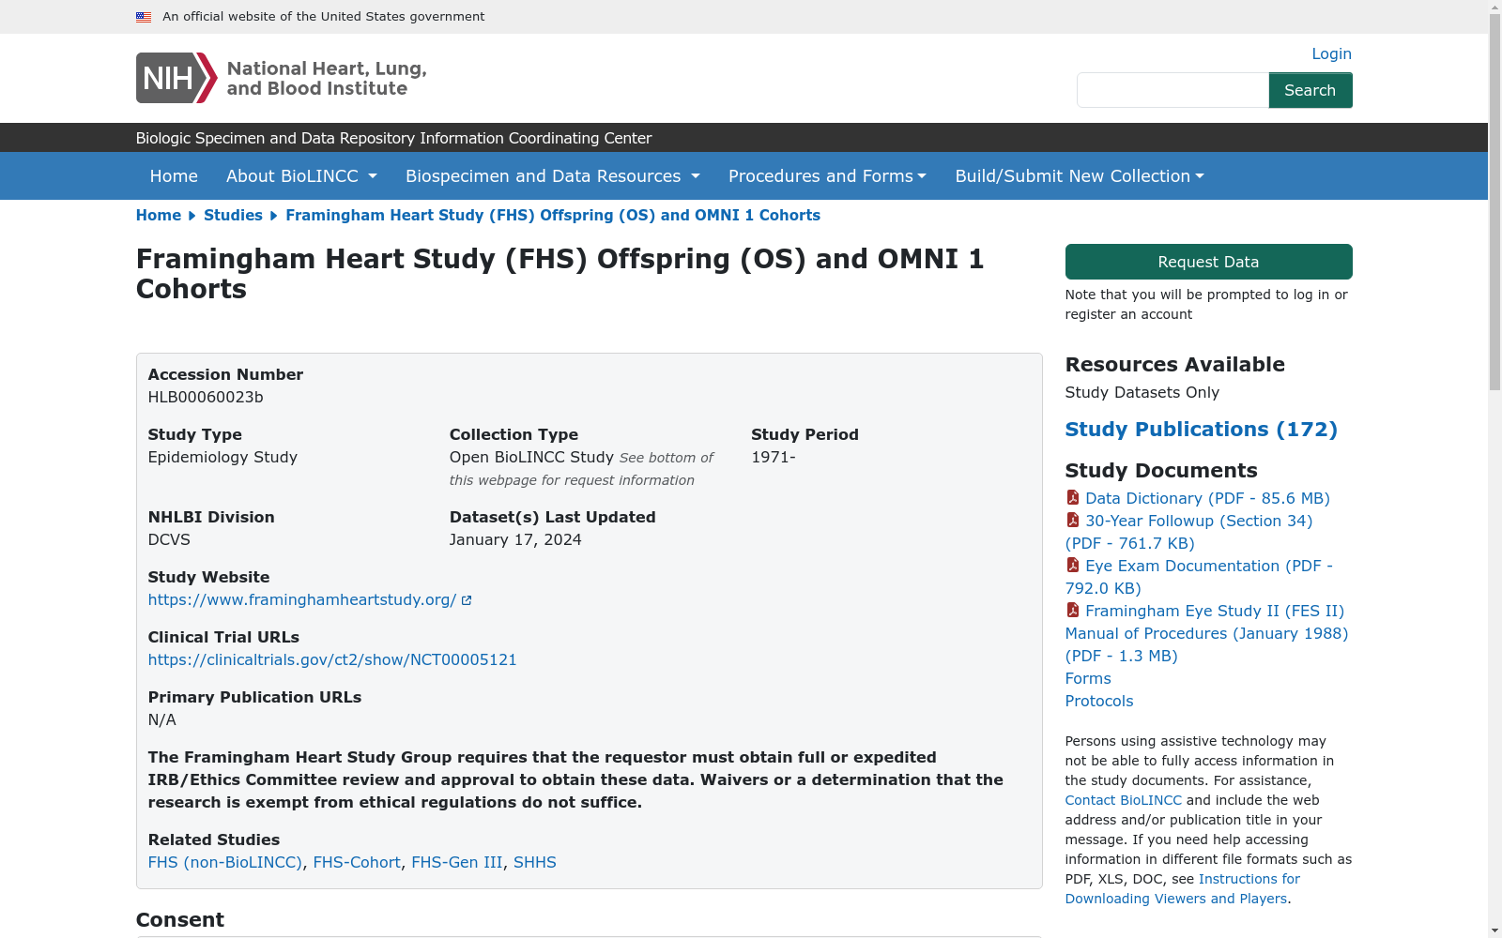Image resolution: width=1502 pixels, height=938 pixels.
Task: Click the Epidemiology Study value
Action: 222,457
